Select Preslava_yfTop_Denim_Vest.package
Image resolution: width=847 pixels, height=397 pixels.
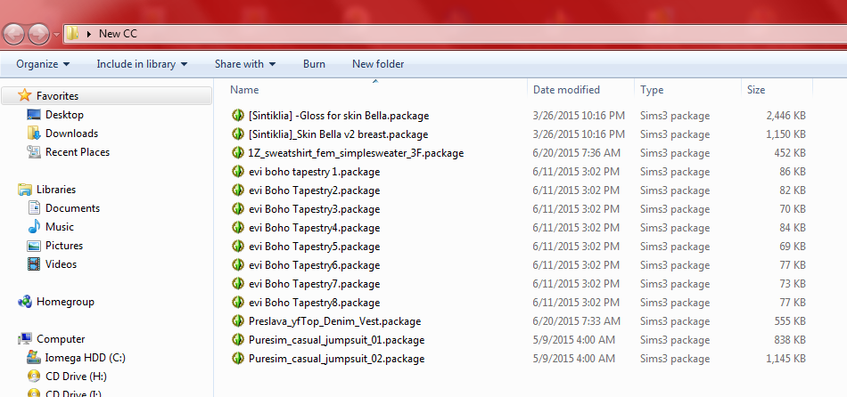[335, 321]
